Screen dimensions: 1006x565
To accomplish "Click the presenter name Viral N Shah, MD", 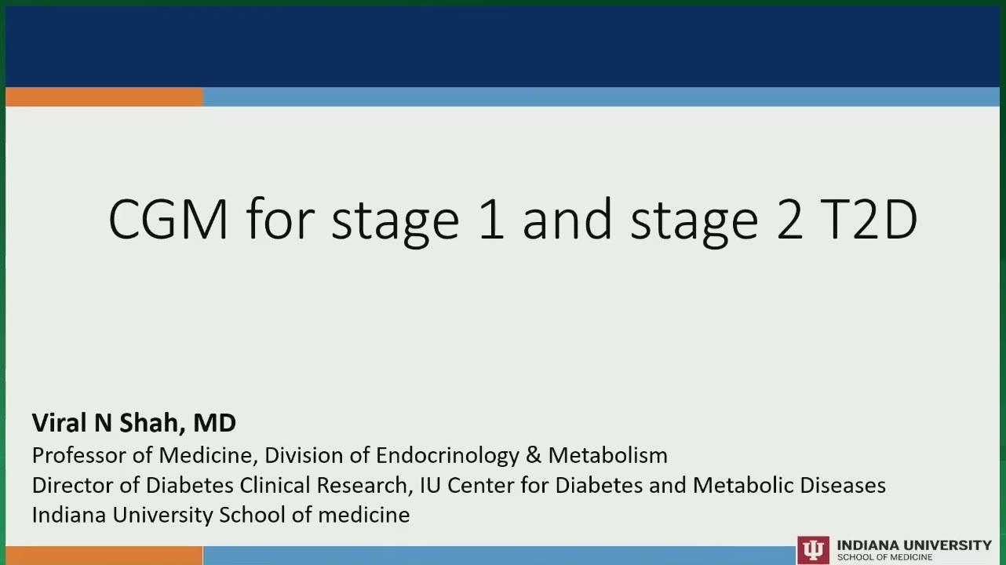I will tap(133, 424).
